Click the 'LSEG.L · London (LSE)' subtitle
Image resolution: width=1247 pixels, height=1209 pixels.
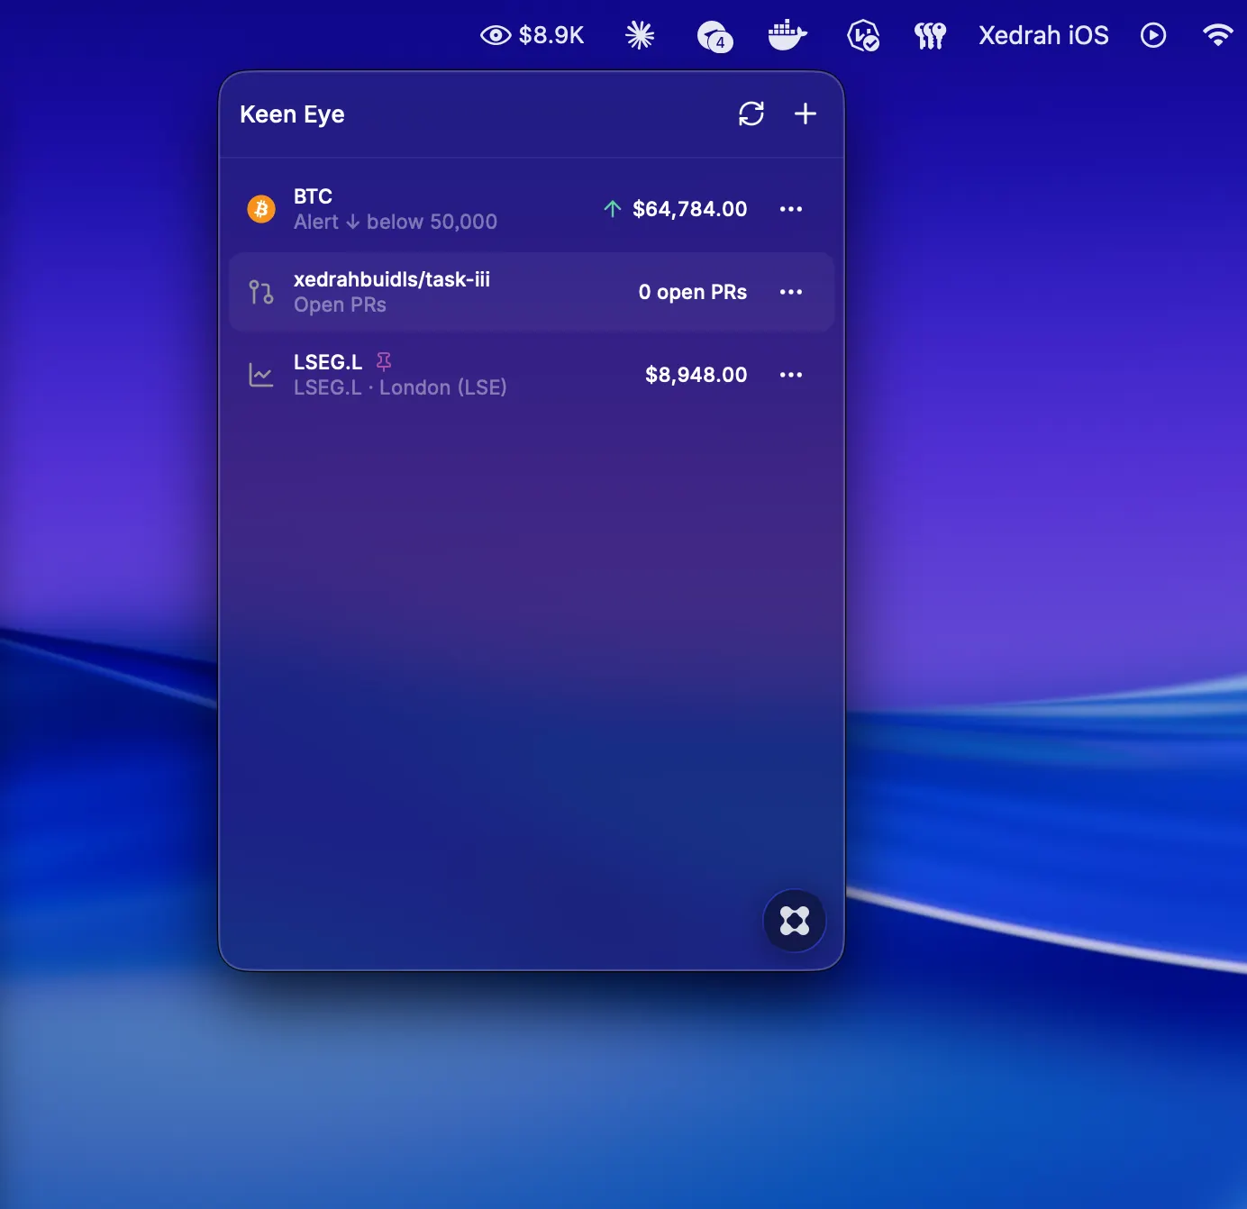tap(400, 387)
